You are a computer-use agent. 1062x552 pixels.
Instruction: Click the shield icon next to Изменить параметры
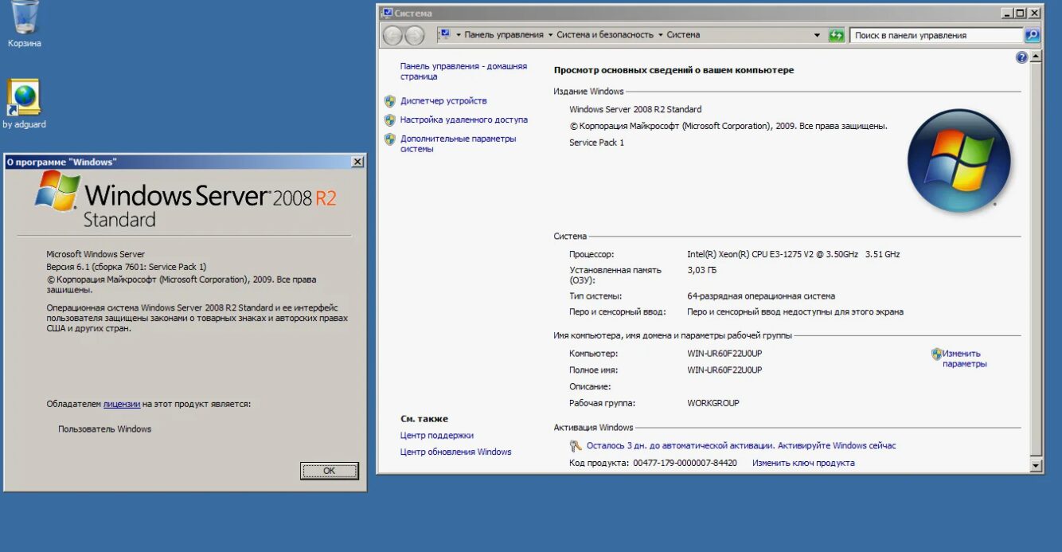coord(936,354)
